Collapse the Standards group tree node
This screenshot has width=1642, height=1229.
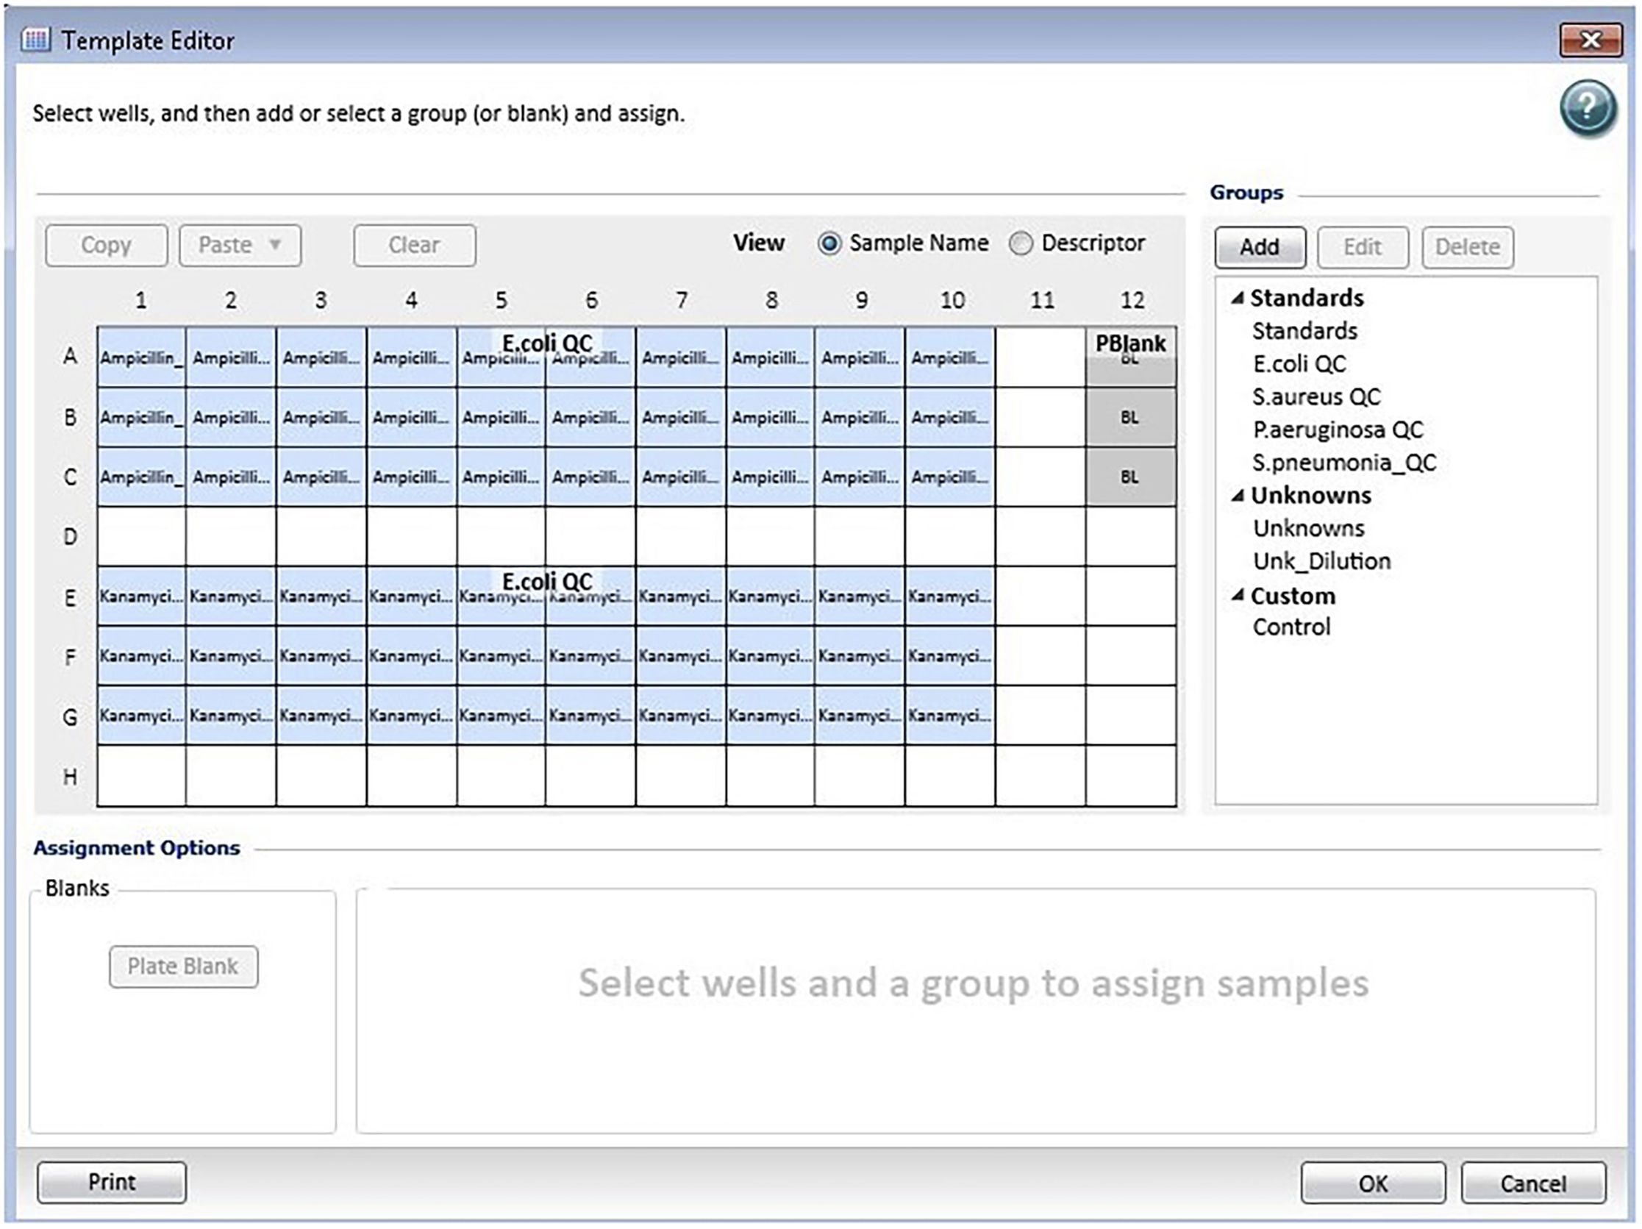click(1237, 299)
